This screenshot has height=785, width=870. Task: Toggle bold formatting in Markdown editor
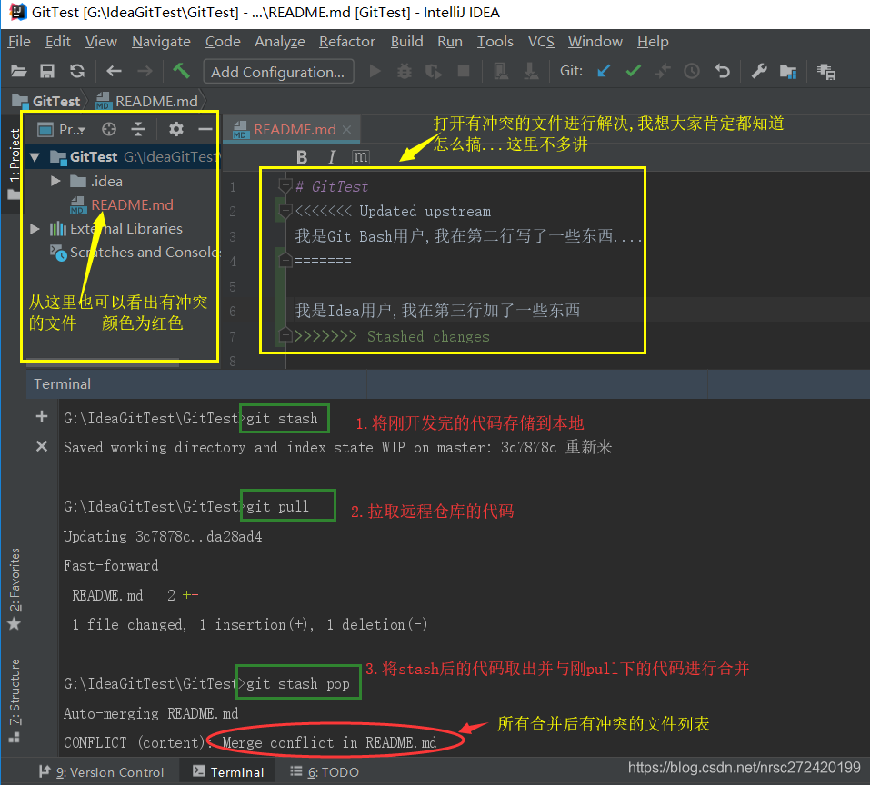[303, 157]
